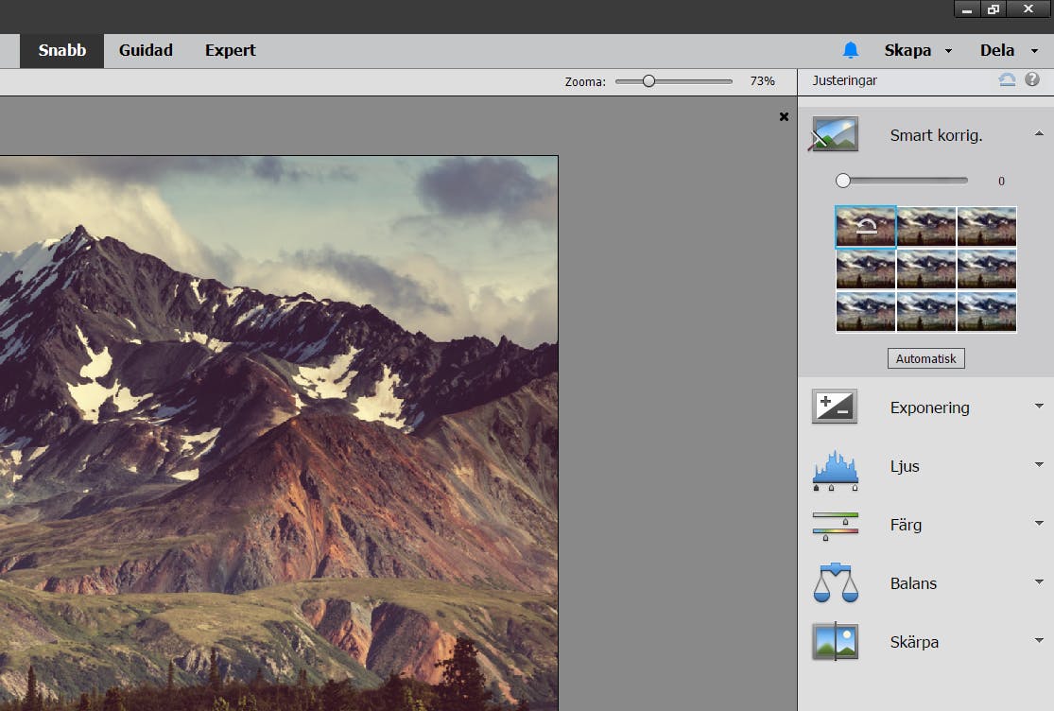Click the Exponering label
The image size is (1054, 711).
[929, 408]
